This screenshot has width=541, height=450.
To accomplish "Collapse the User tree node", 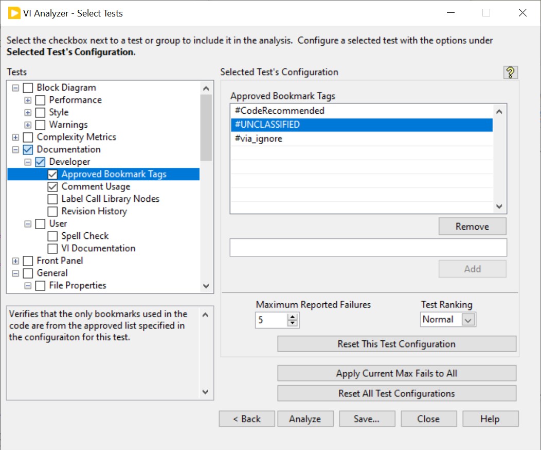I will pos(28,224).
